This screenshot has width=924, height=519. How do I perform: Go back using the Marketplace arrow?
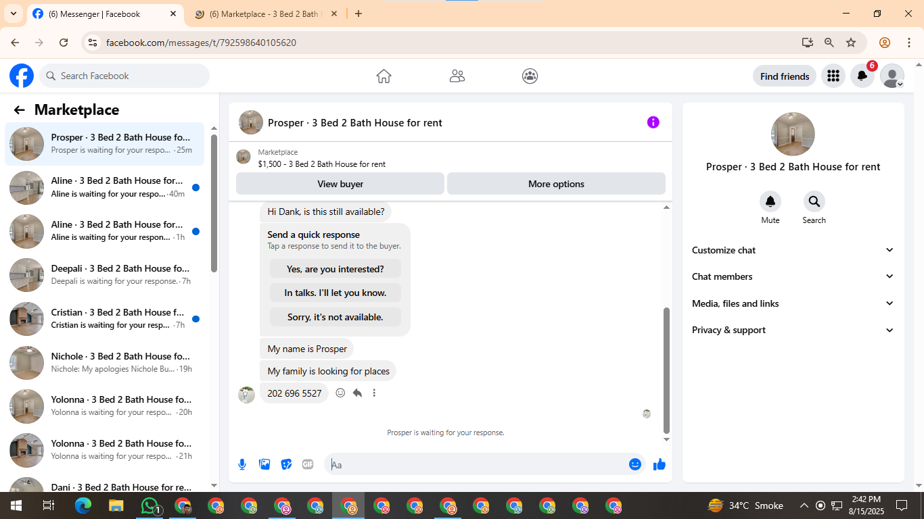[x=19, y=110]
